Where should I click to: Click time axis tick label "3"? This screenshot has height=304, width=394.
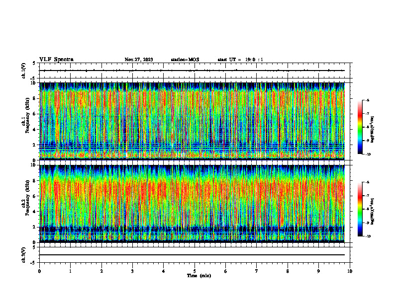(x=132, y=271)
